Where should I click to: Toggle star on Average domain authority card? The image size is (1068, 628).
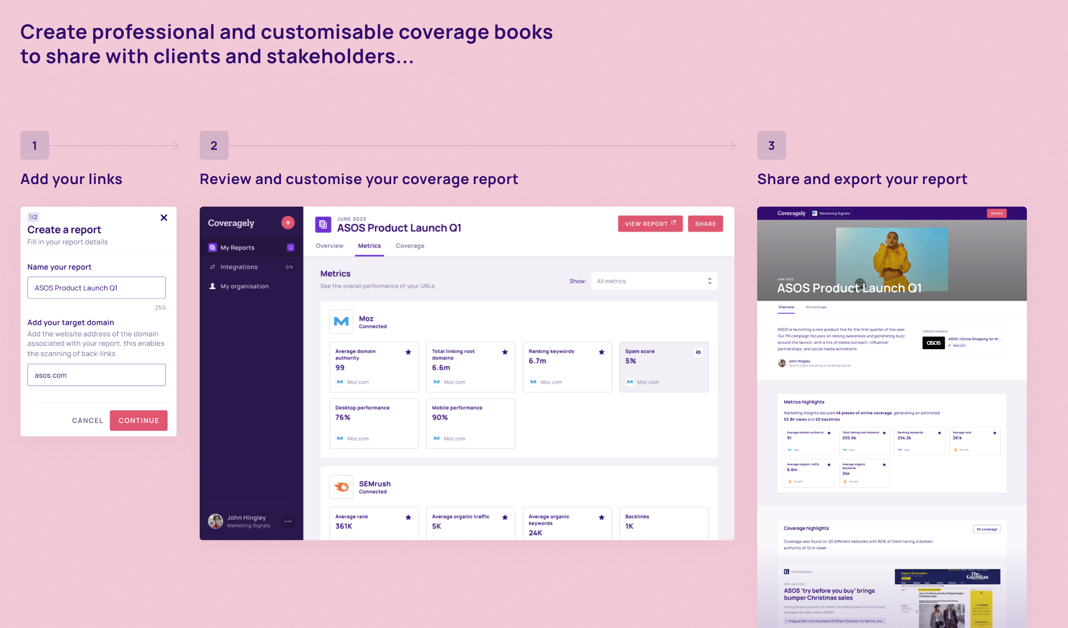(x=408, y=352)
